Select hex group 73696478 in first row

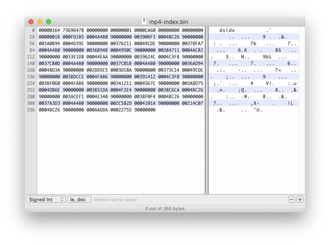[x=73, y=30]
